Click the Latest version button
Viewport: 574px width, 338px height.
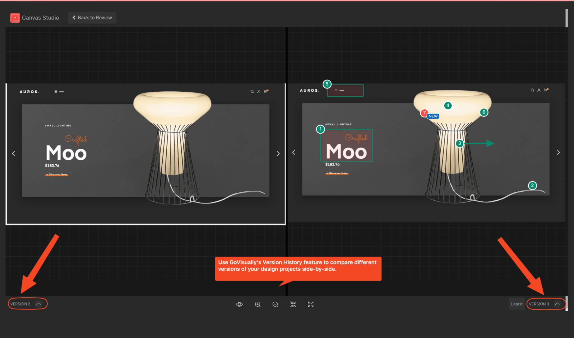point(516,304)
